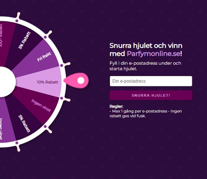Click the Fyll i din e-postadress instruction text

tap(145, 66)
